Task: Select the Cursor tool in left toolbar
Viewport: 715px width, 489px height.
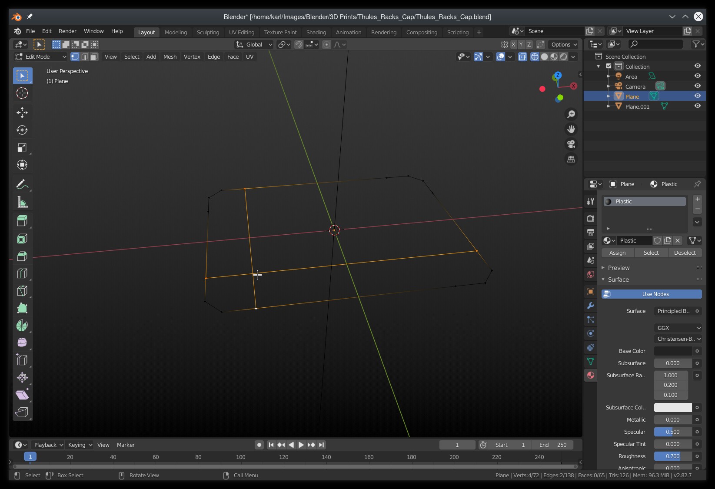Action: [x=22, y=93]
